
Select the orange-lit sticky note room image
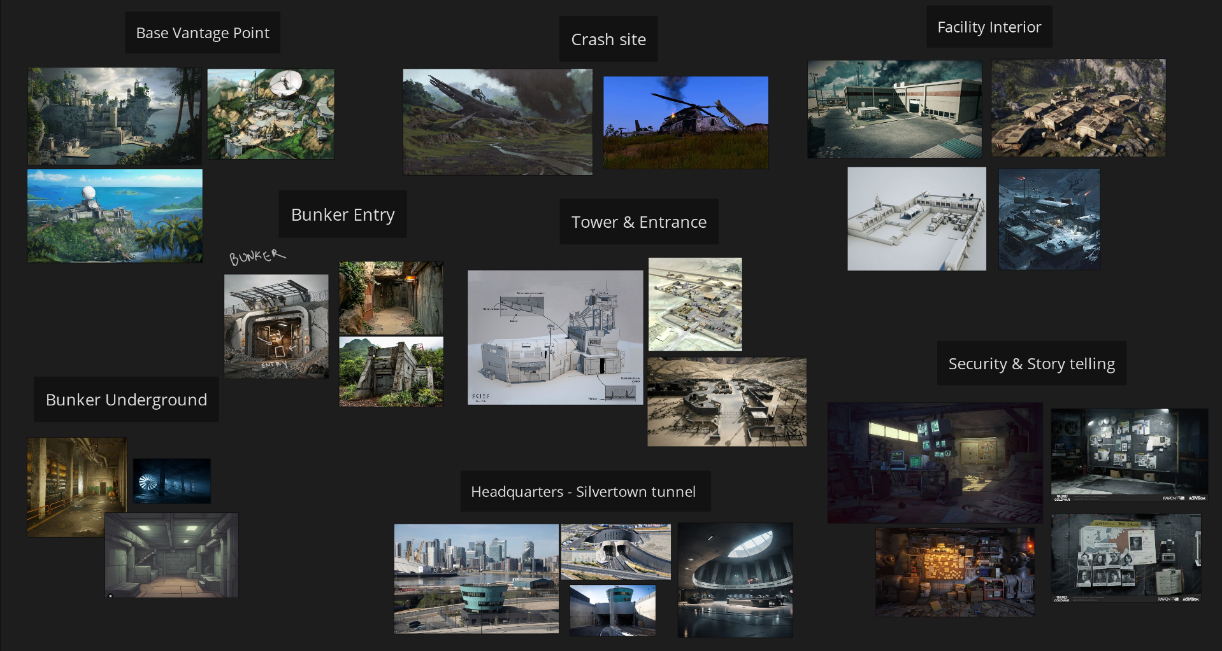tap(955, 571)
